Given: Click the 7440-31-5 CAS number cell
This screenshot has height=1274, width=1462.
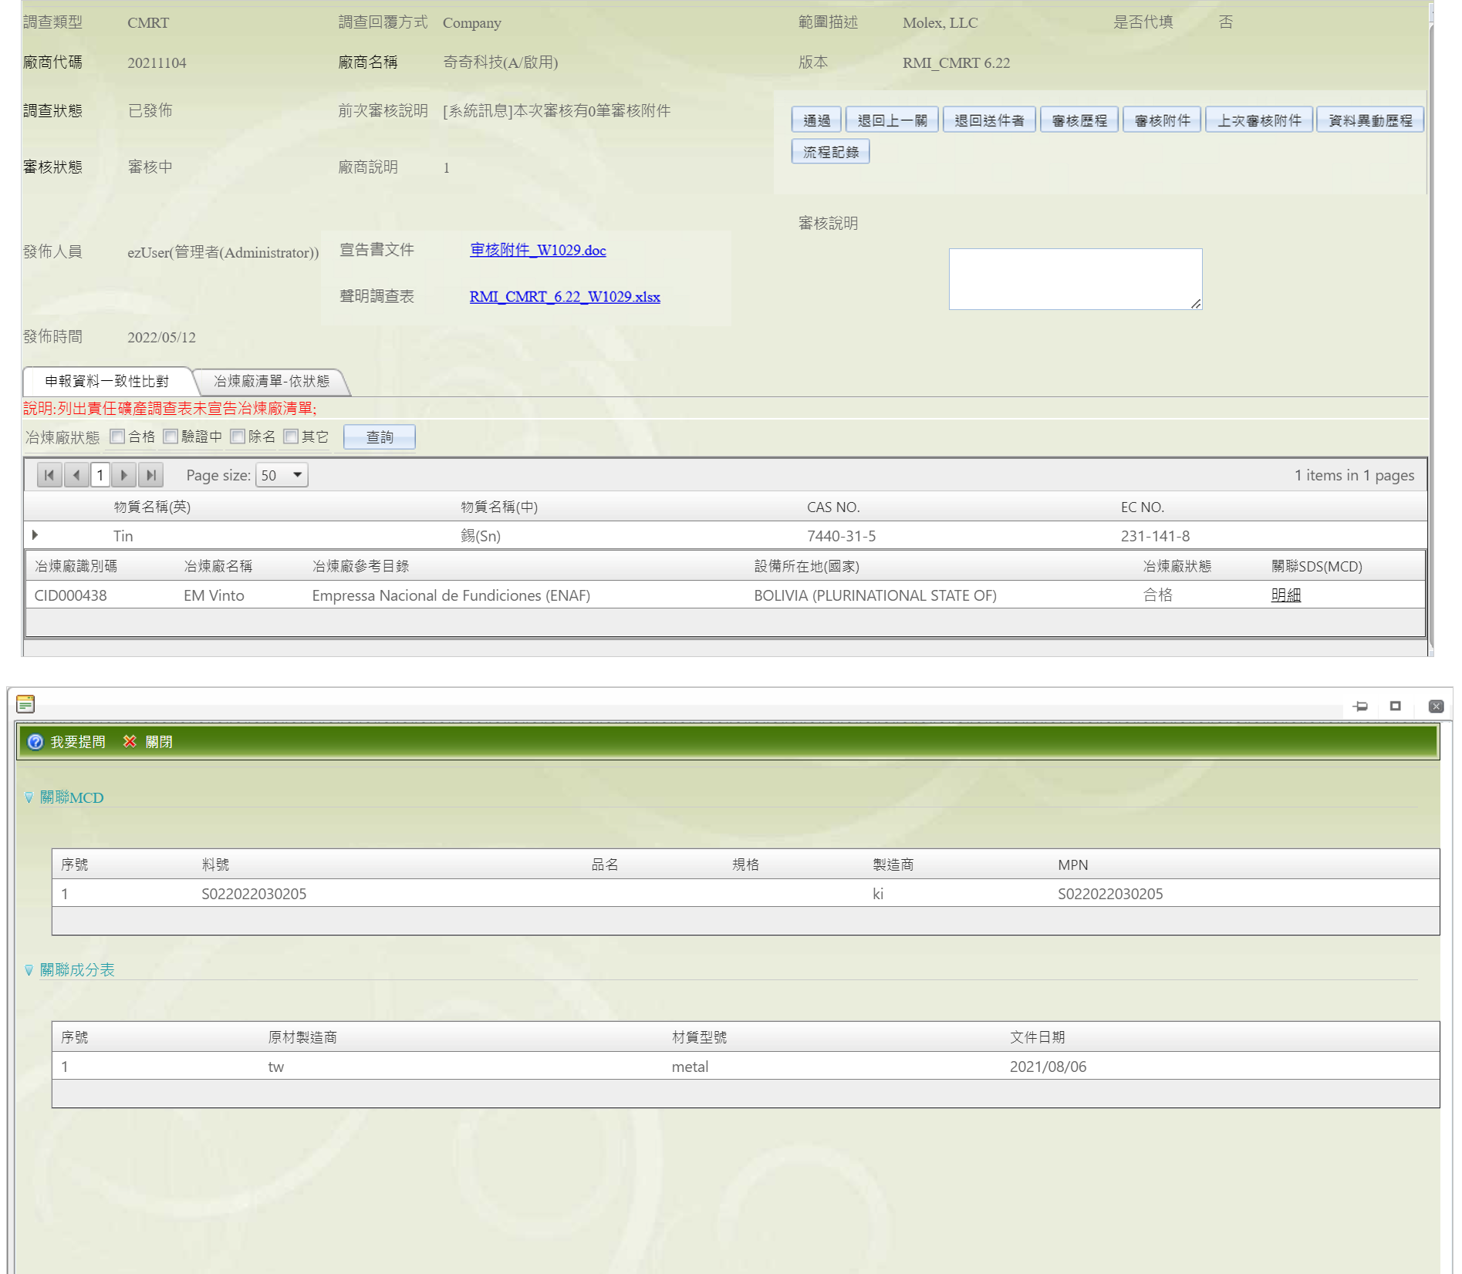Looking at the screenshot, I should coord(842,536).
